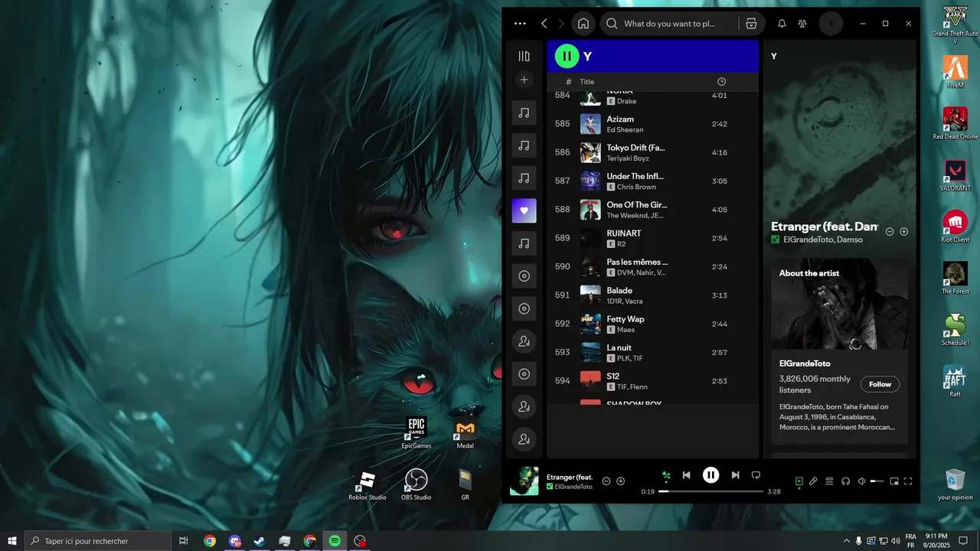The width and height of the screenshot is (980, 551).
Task: Go to Spotify Home
Action: click(x=583, y=24)
